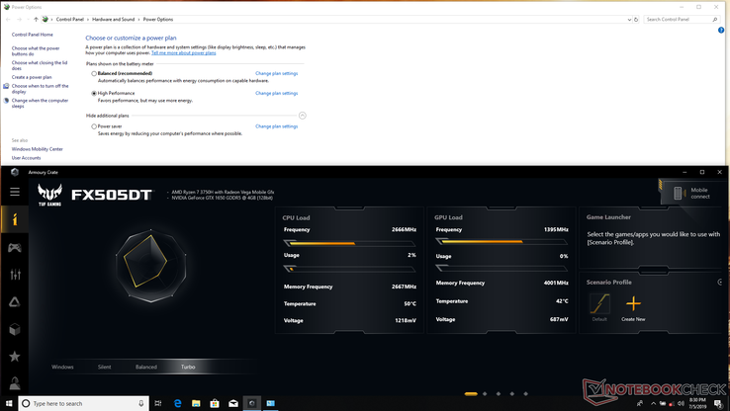Click the CPU Frequency bar
Viewport: 730px width, 411px height.
349,243
